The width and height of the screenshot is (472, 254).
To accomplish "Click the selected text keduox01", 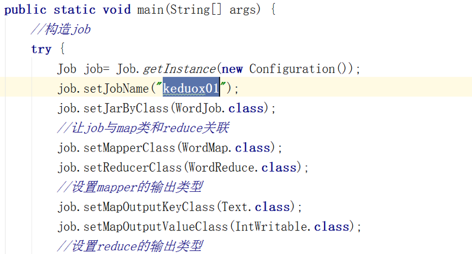I will pos(191,88).
